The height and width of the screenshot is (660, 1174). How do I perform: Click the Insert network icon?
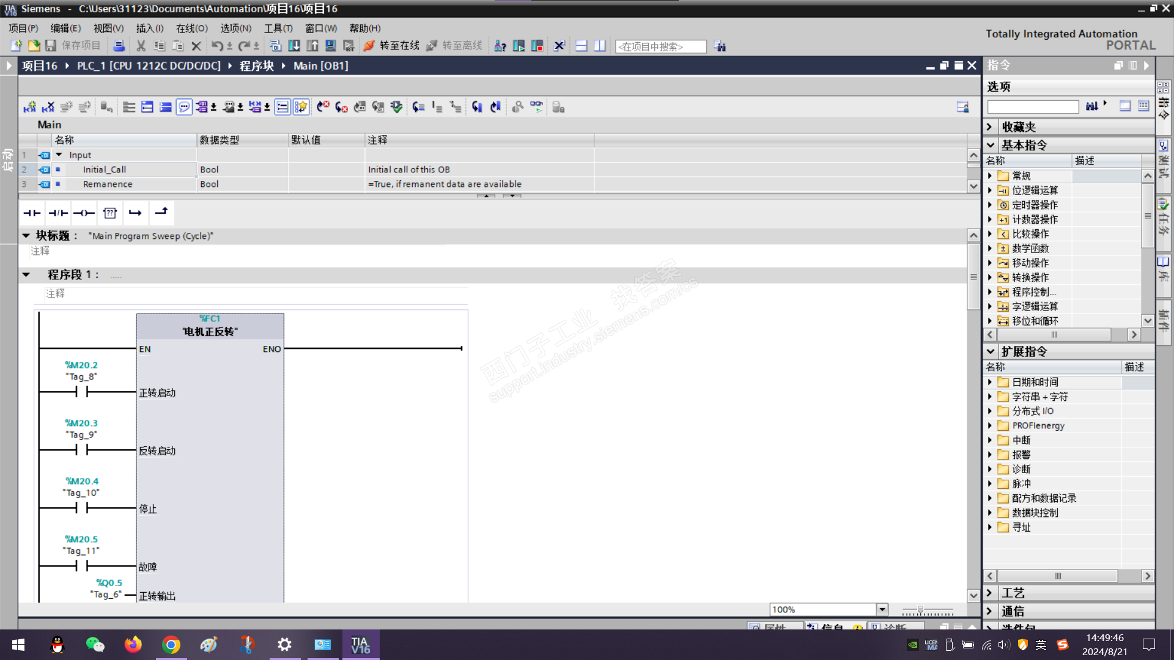click(29, 108)
